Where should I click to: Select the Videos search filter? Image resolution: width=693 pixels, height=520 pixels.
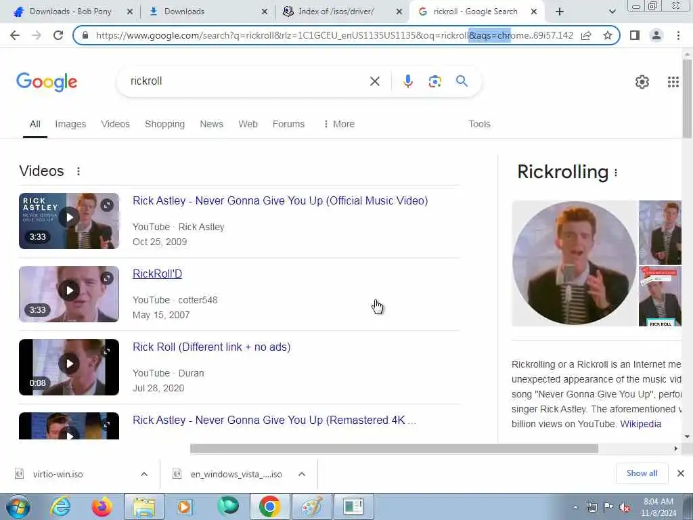[x=115, y=125]
